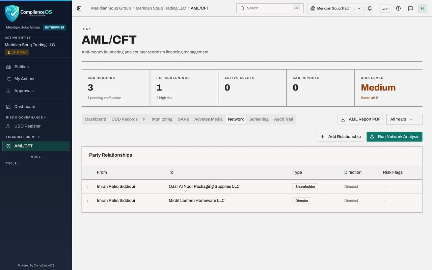Open the Screening tab

259,119
